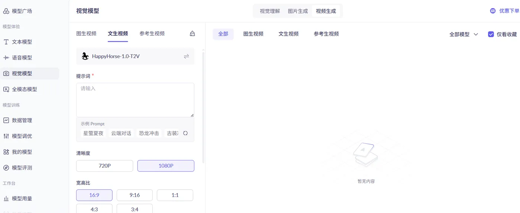Image resolution: width=520 pixels, height=213 pixels.
Task: Open the HappyHorse-1.0-T2V model selector
Action: (x=135, y=56)
